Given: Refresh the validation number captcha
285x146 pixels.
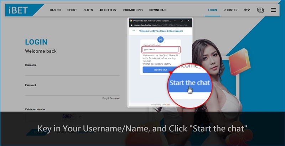Looking at the screenshot, I should pos(80,117).
